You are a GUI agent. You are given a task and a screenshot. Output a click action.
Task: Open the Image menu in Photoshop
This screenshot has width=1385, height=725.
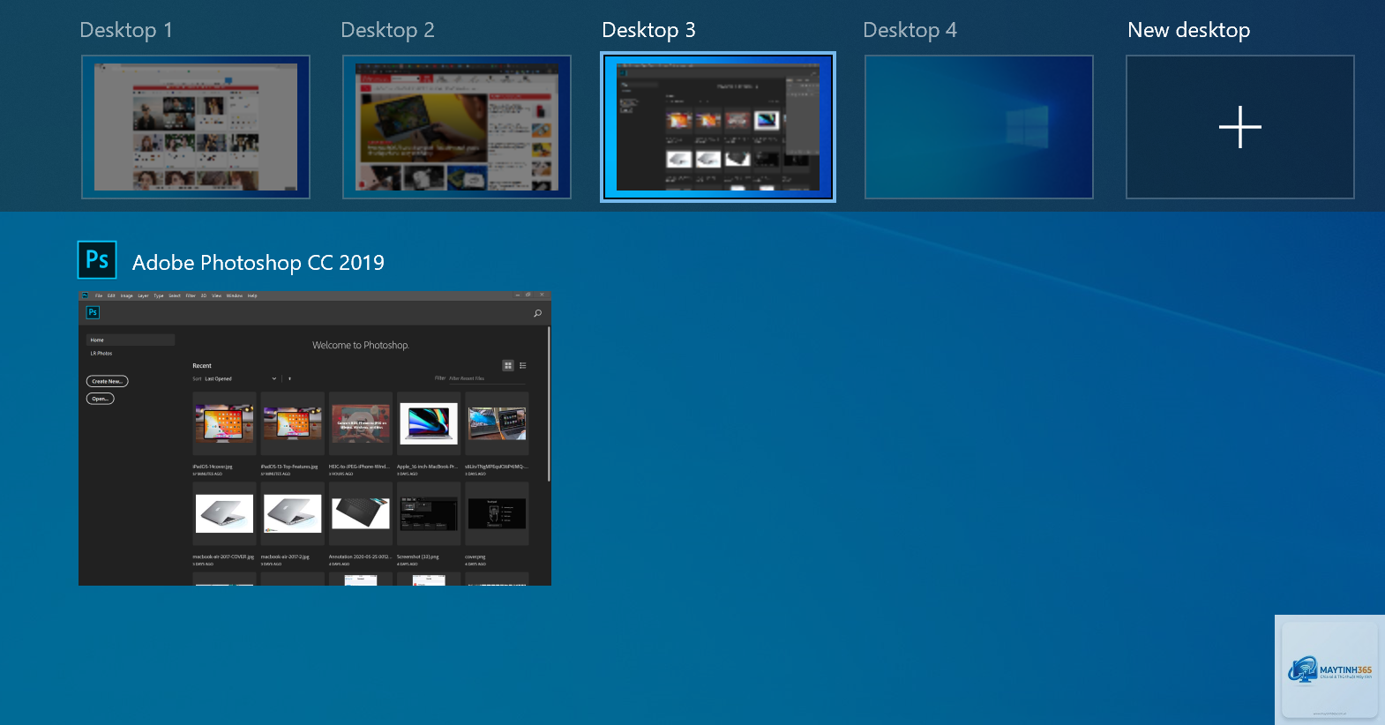pos(127,296)
